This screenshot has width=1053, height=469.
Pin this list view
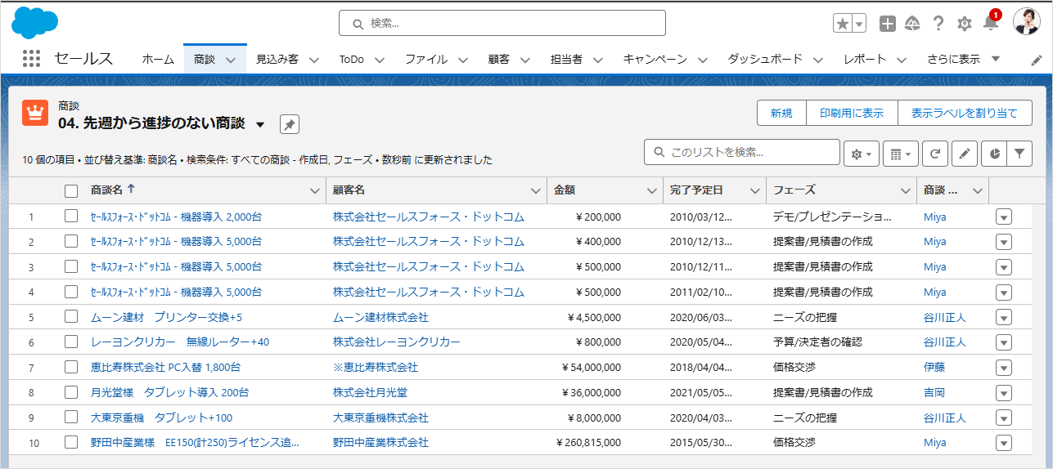click(290, 124)
